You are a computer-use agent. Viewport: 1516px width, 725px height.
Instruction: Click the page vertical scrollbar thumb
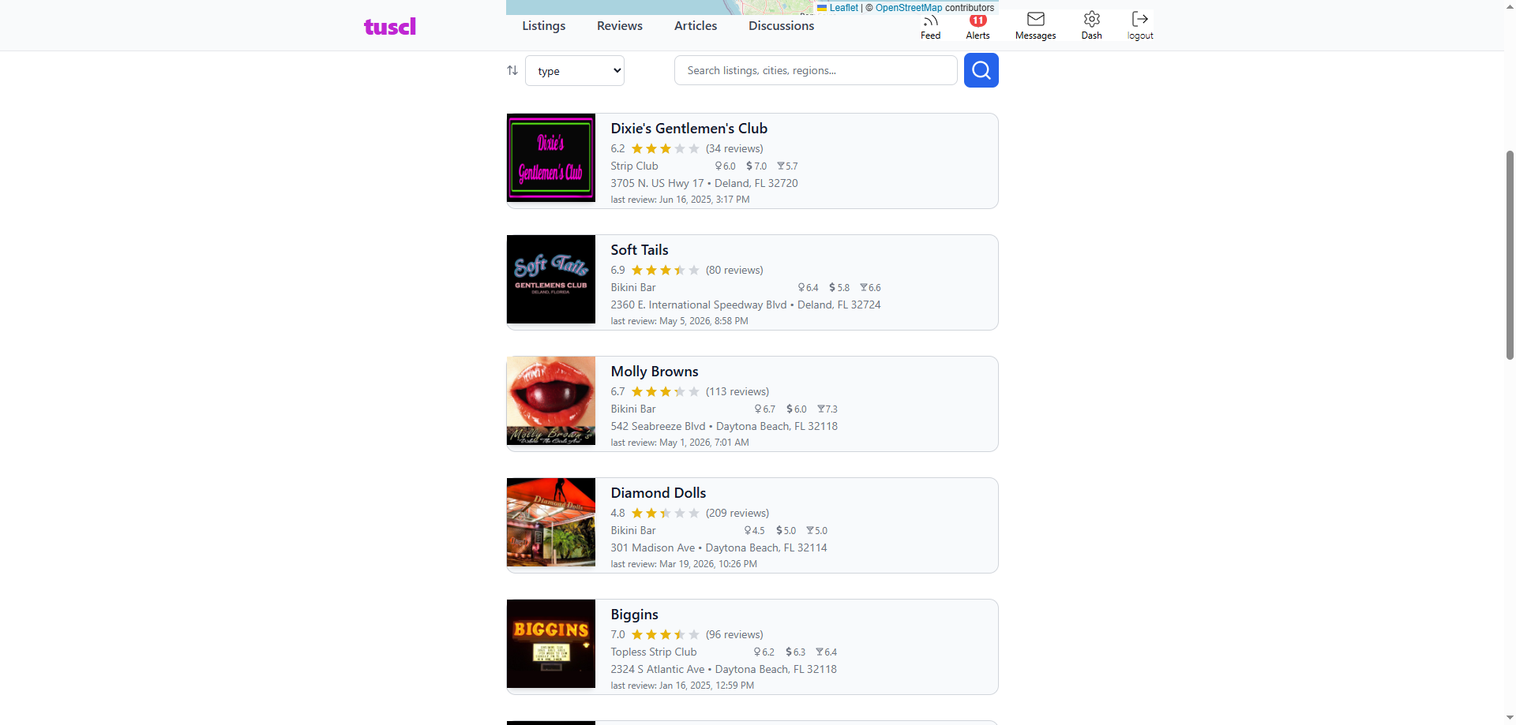pos(1510,254)
